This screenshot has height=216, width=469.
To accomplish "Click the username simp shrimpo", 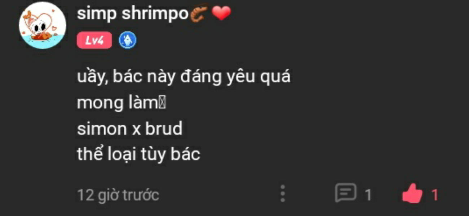I will point(133,14).
